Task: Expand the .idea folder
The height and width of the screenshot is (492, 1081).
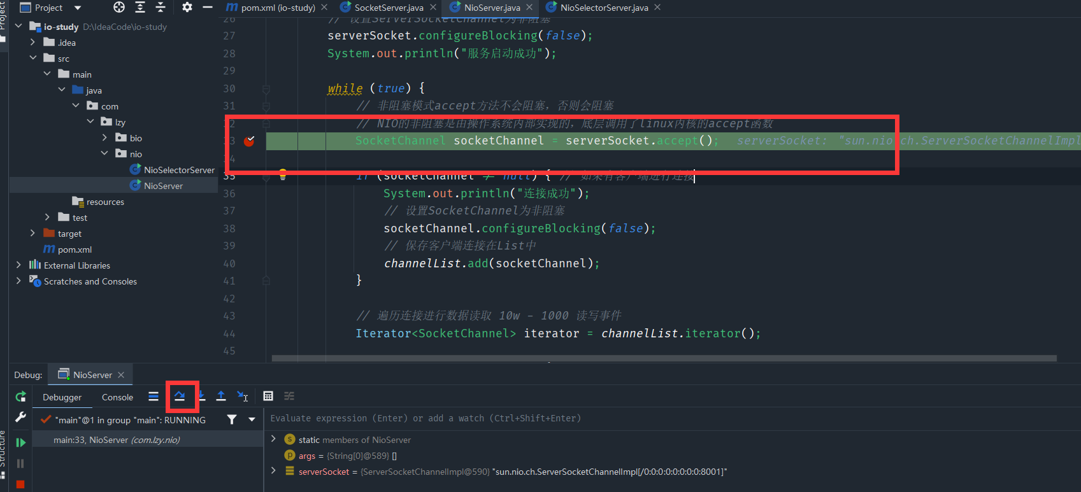Action: [x=32, y=43]
